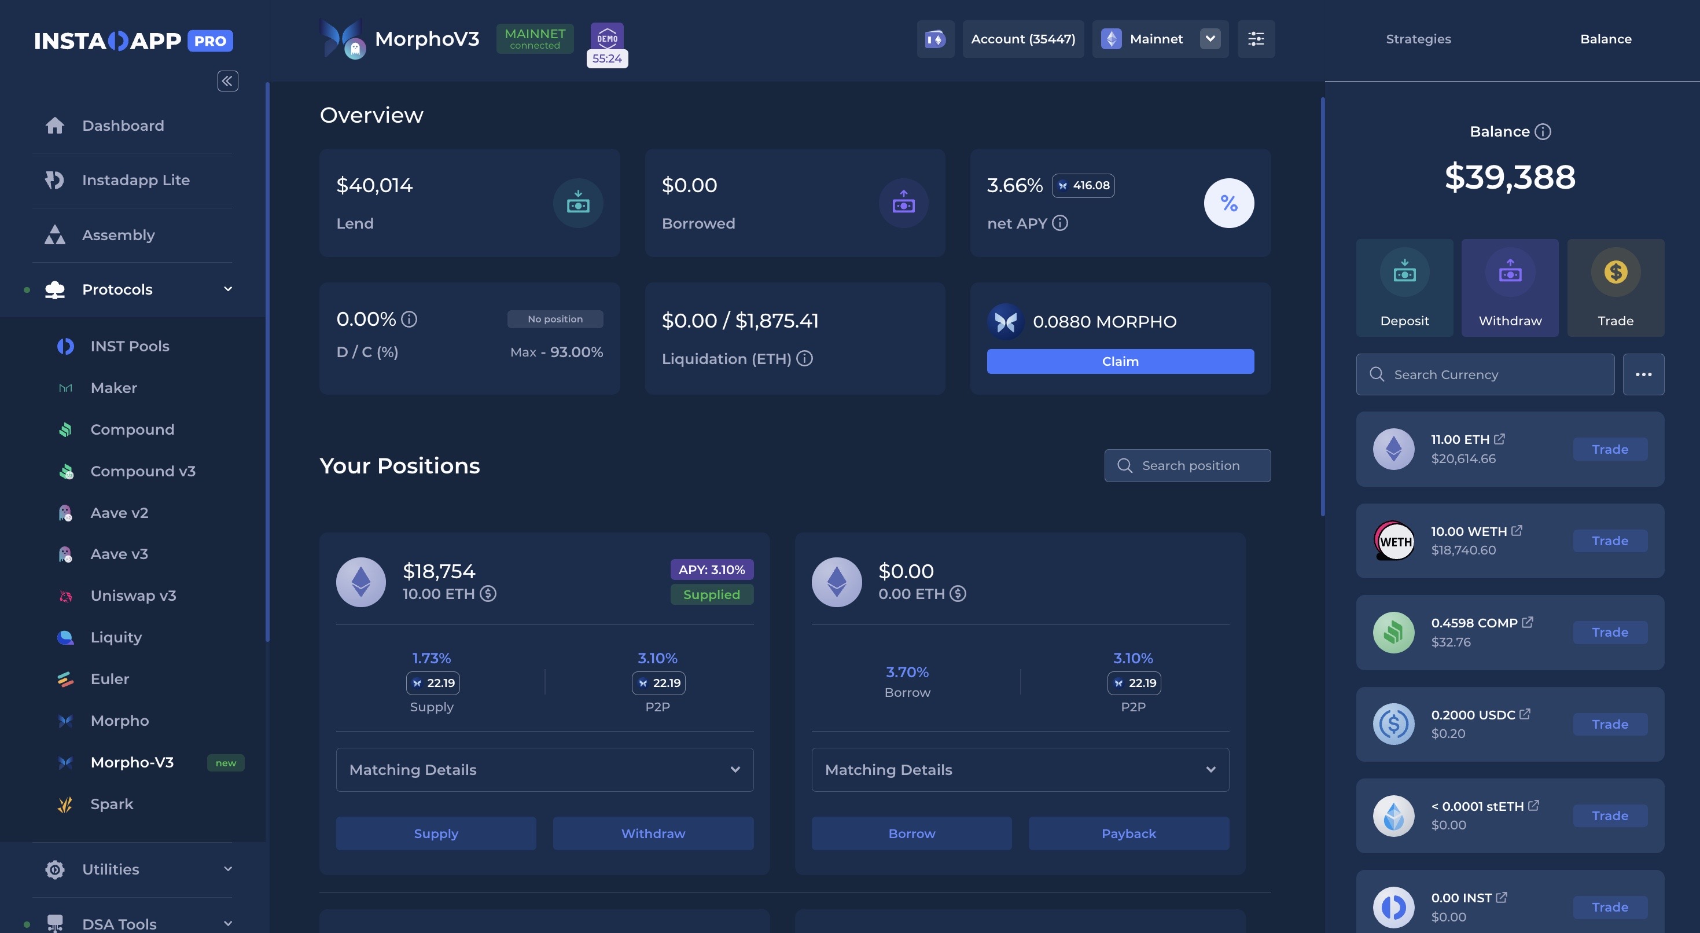Screen dimensions: 1700x933
Task: Toggle dollar display on 0.00 ETH position
Action: [958, 594]
